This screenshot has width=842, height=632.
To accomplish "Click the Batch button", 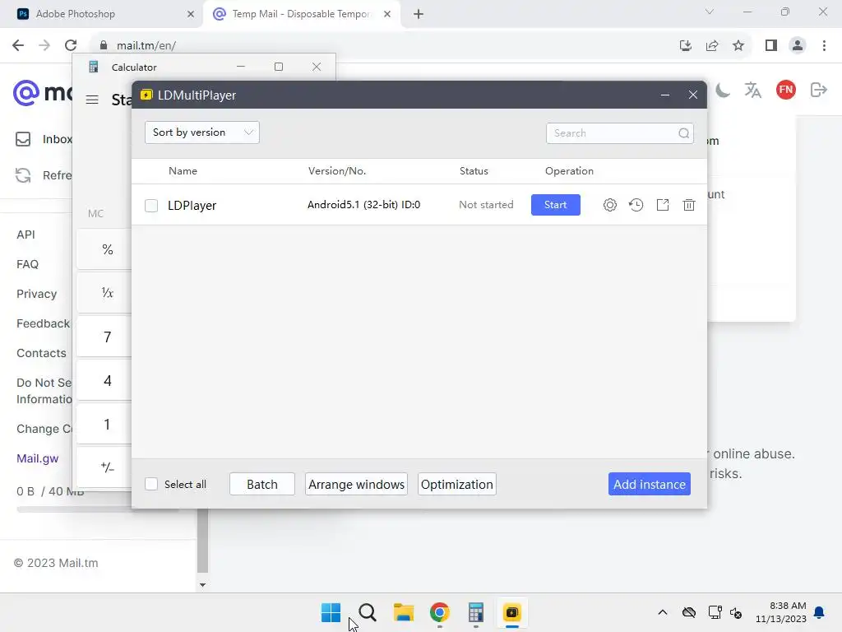I will point(262,484).
